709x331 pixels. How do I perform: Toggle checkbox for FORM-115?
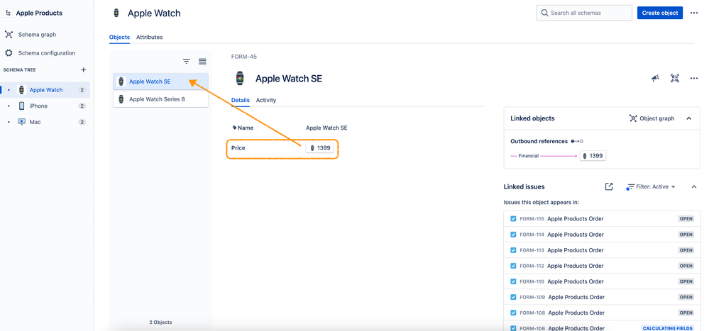(x=513, y=218)
